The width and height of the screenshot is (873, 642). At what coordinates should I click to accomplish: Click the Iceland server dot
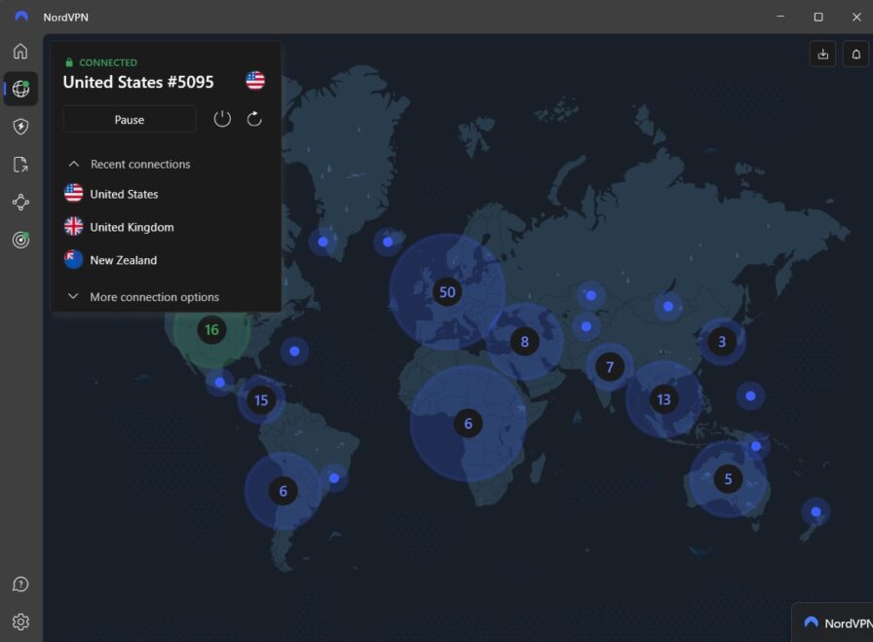pyautogui.click(x=388, y=242)
